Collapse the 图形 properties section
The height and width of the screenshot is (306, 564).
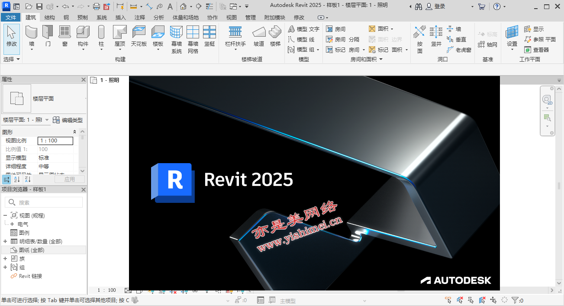(x=74, y=132)
